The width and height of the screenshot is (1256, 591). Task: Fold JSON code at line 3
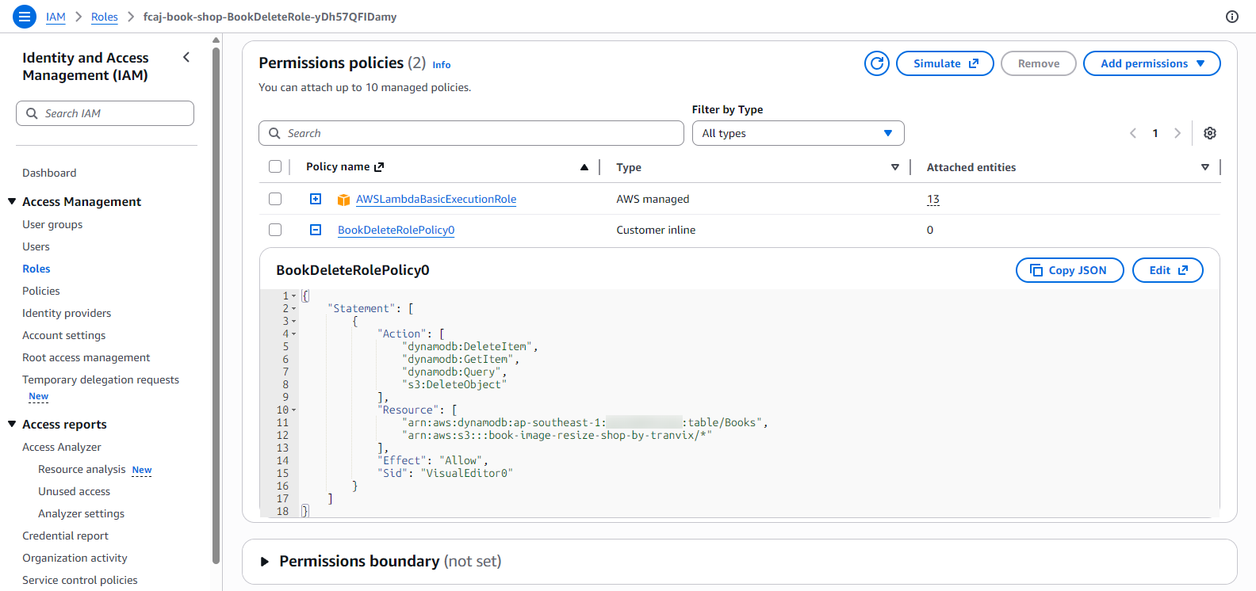[293, 322]
